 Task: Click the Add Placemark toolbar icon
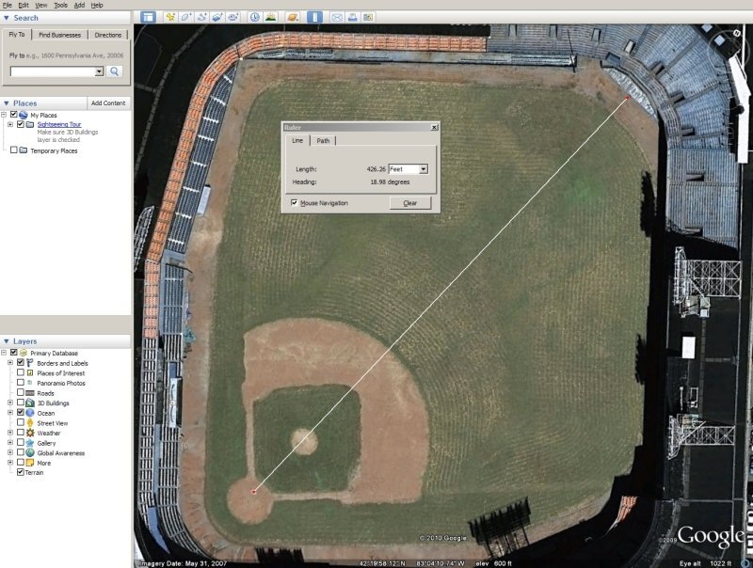(x=170, y=17)
